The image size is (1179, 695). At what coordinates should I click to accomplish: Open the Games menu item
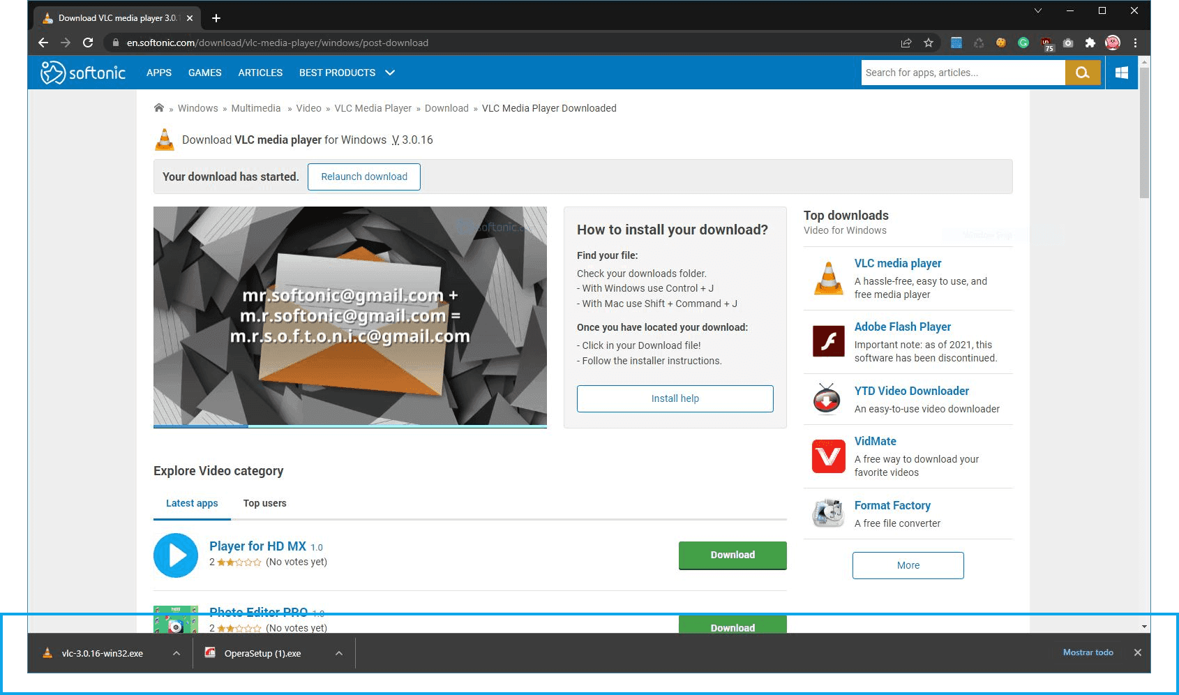point(204,73)
